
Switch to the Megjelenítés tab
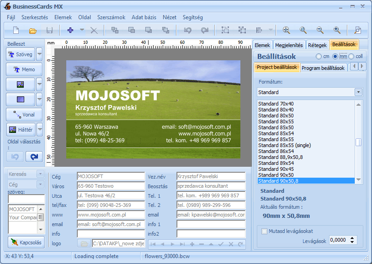pos(289,45)
